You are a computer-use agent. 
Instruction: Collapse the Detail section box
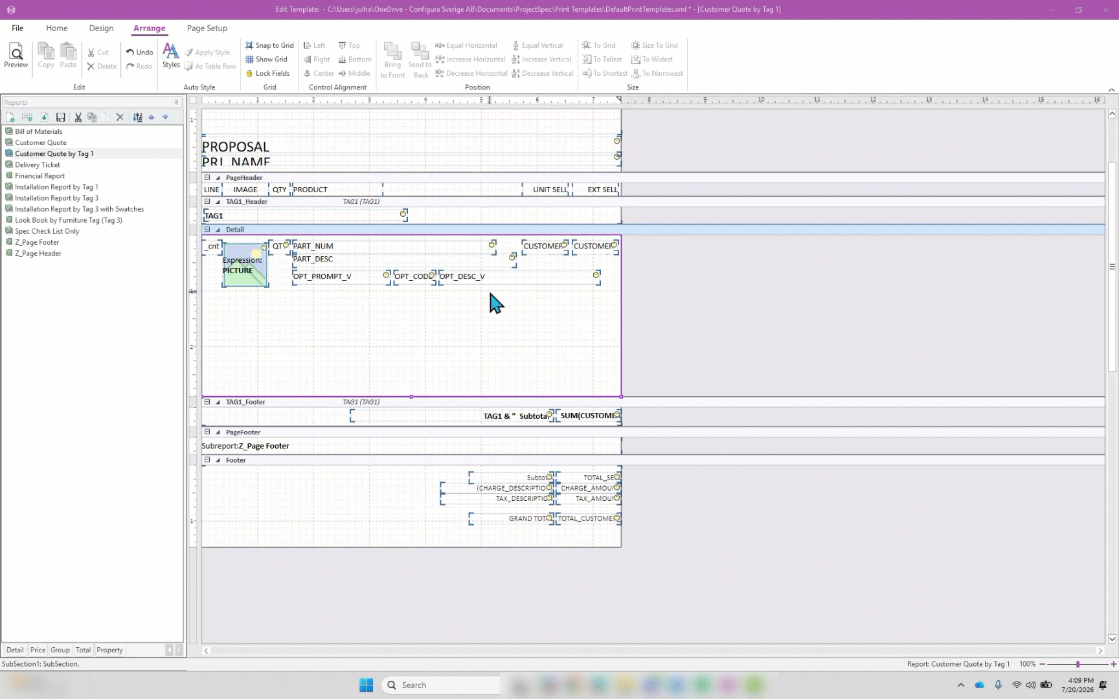coord(207,229)
